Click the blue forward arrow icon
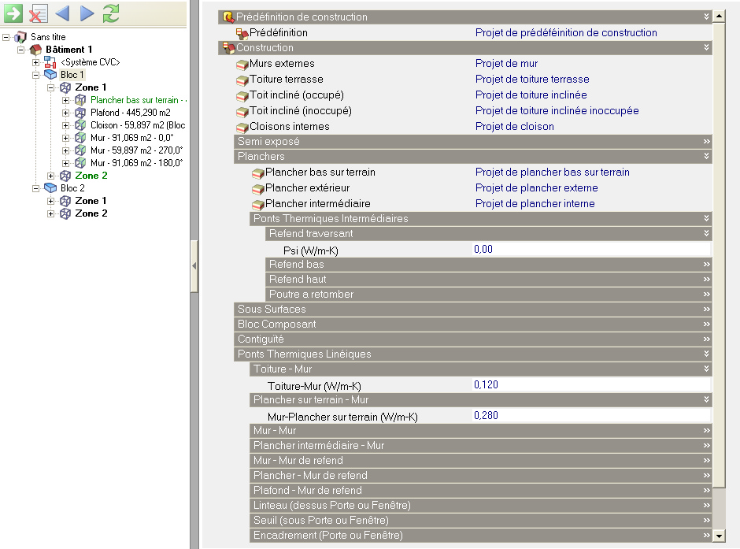740x549 pixels. (x=87, y=13)
